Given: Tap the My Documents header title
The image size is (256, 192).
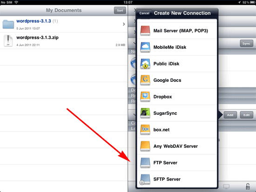Looking at the screenshot, I should coord(64,10).
